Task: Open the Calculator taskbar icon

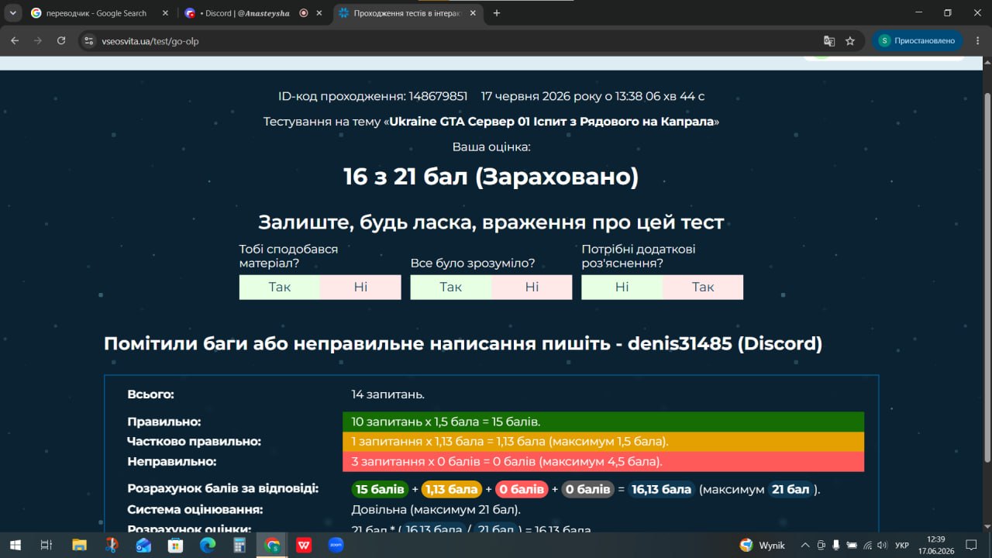Action: tap(240, 545)
